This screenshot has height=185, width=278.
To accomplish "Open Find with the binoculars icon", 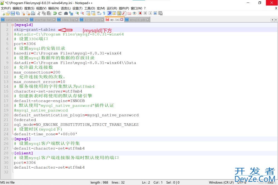I will (66, 13).
